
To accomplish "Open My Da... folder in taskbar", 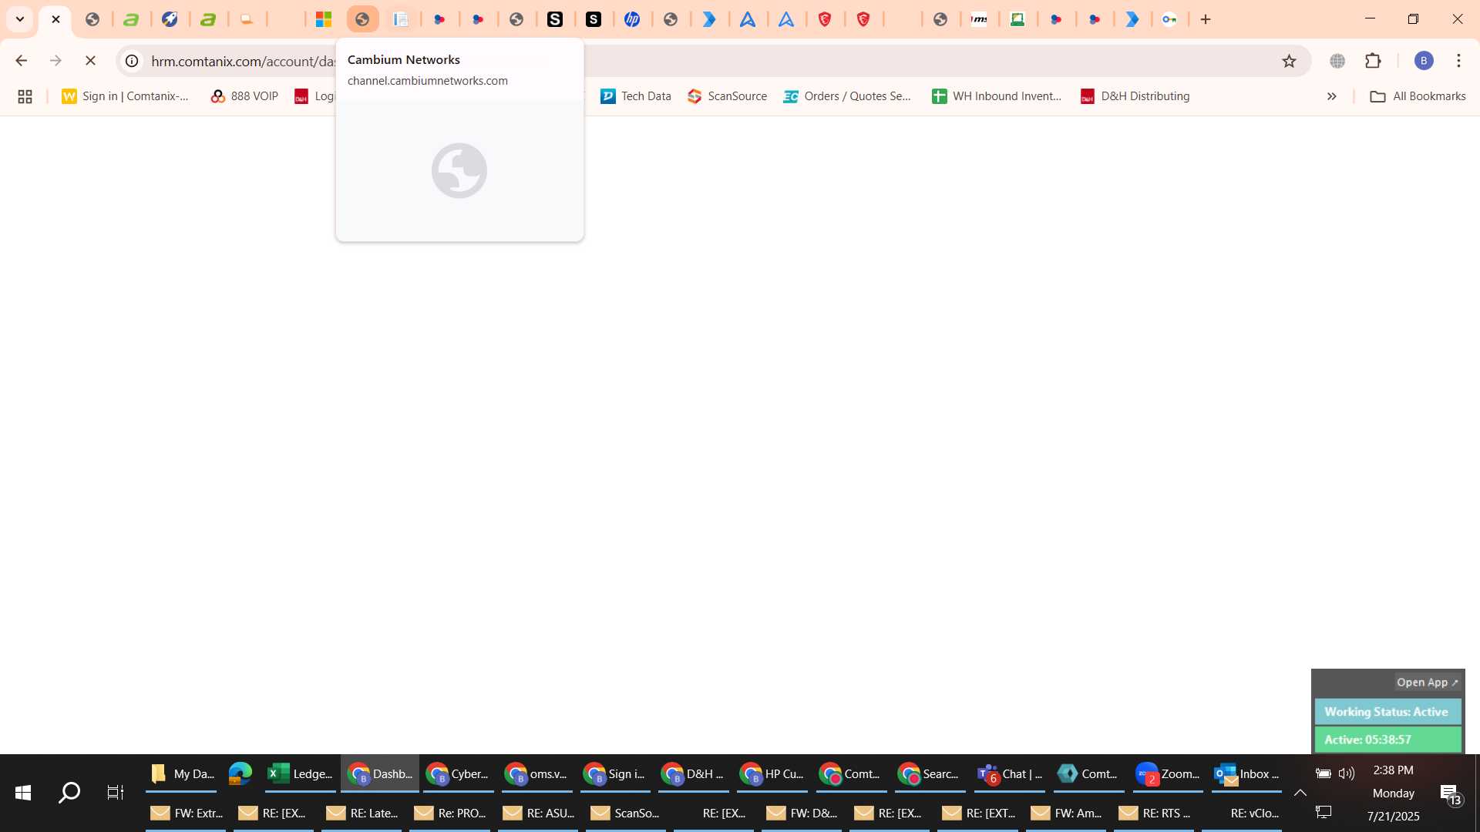I will [x=182, y=774].
